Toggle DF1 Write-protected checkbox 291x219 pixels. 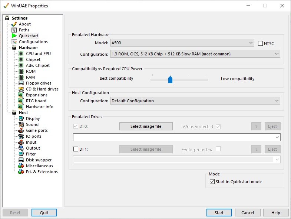[x=218, y=149]
